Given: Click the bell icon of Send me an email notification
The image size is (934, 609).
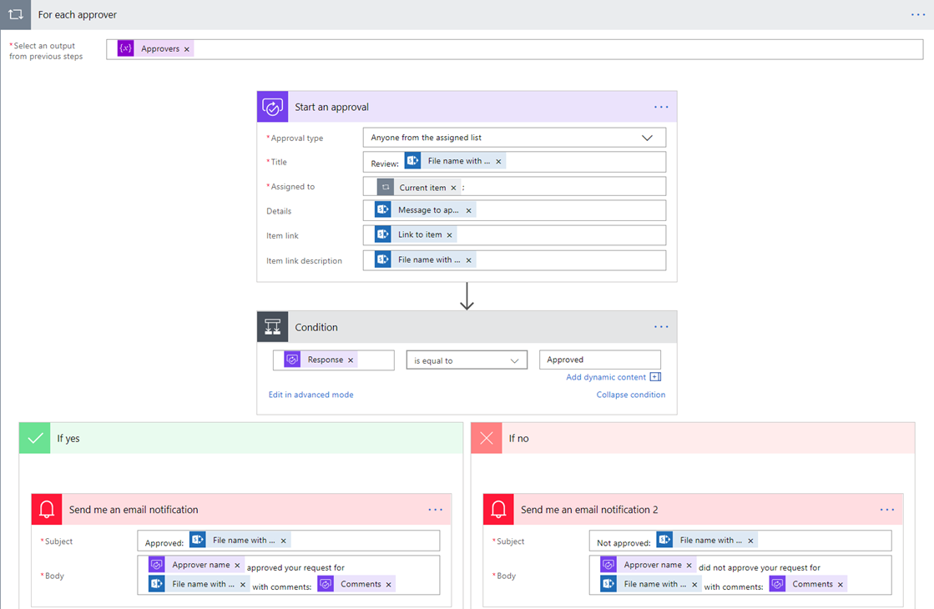Looking at the screenshot, I should 47,510.
